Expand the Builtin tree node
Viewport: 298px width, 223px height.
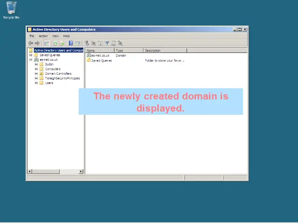(x=36, y=64)
